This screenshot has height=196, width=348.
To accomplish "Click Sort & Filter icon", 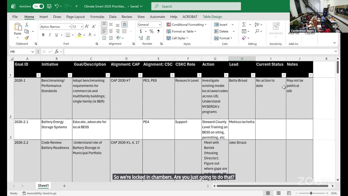I will tap(257, 24).
